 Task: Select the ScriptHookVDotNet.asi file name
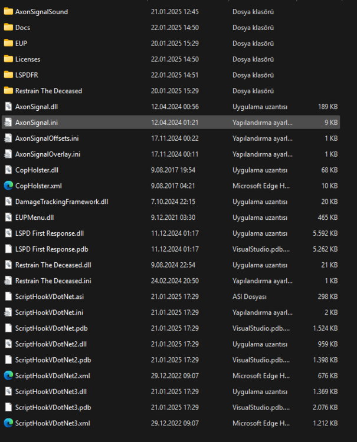tap(50, 296)
